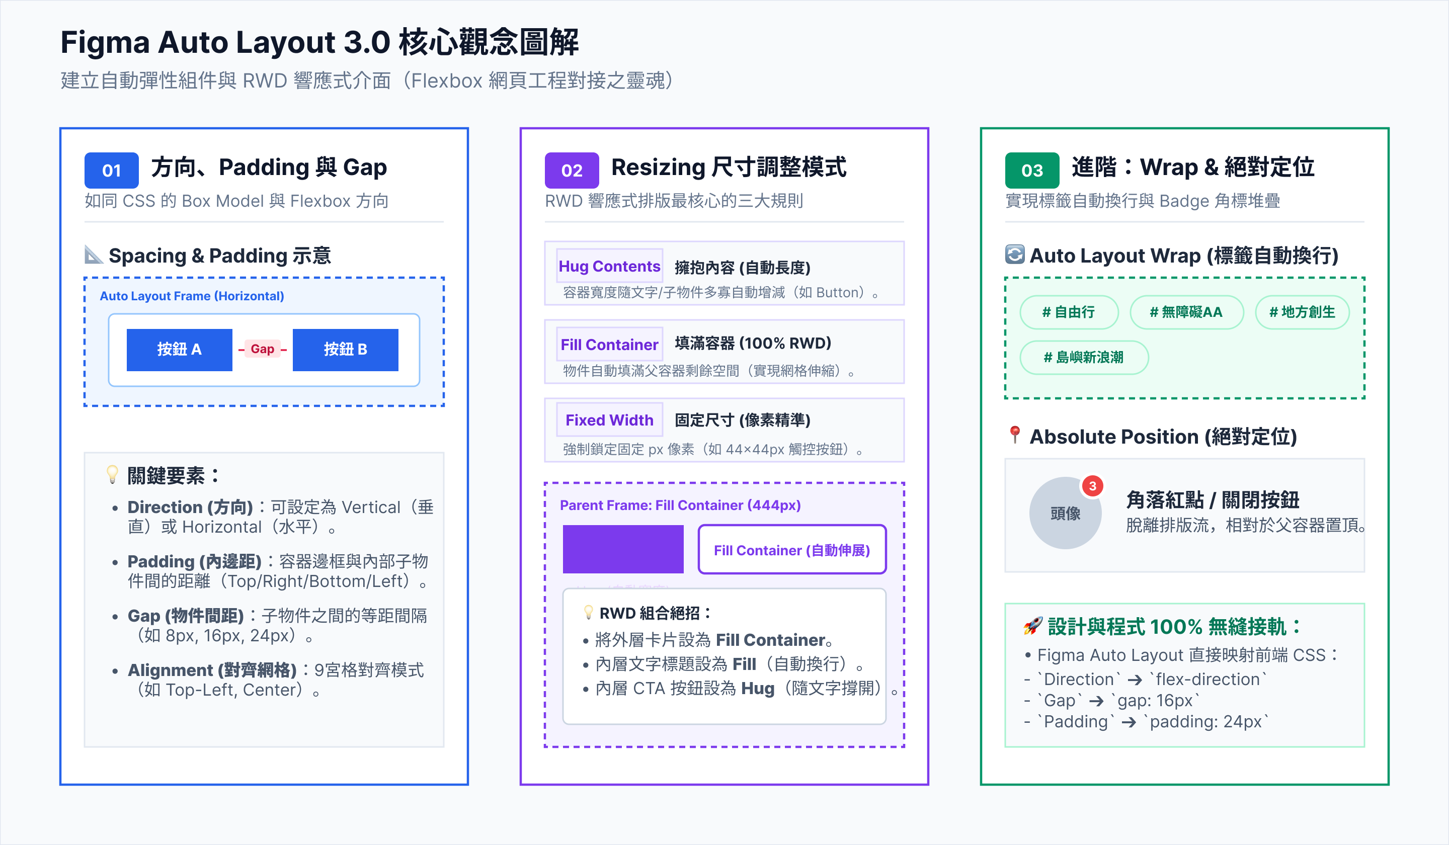Click the text 強制鎖定固定 px 像素

(628, 449)
